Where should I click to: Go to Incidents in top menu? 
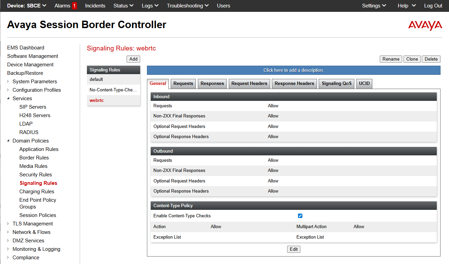[95, 6]
